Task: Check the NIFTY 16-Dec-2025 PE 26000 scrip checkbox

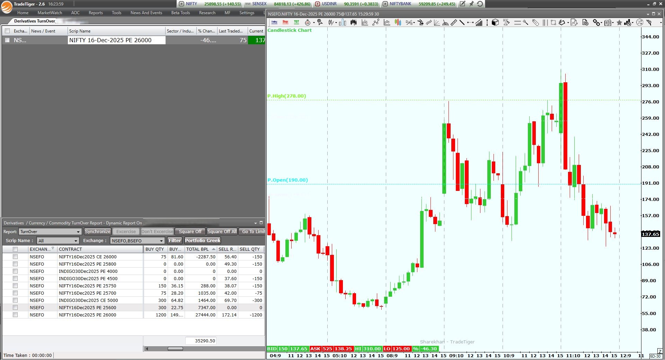Action: coord(7,40)
